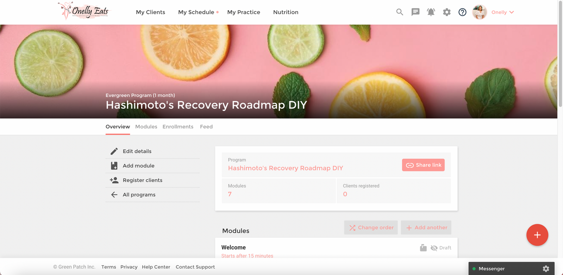
Task: Click the Register clients person icon
Action: point(114,180)
